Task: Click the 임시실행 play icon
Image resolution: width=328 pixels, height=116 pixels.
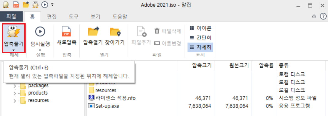Action: (40, 32)
